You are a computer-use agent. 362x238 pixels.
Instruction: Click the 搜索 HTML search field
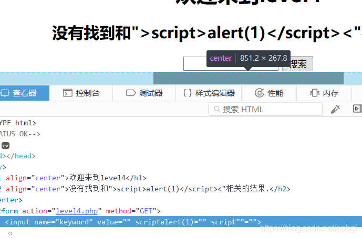click(265, 109)
